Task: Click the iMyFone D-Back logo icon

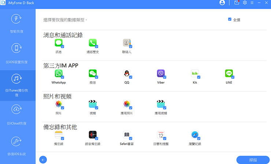Action: [3, 3]
